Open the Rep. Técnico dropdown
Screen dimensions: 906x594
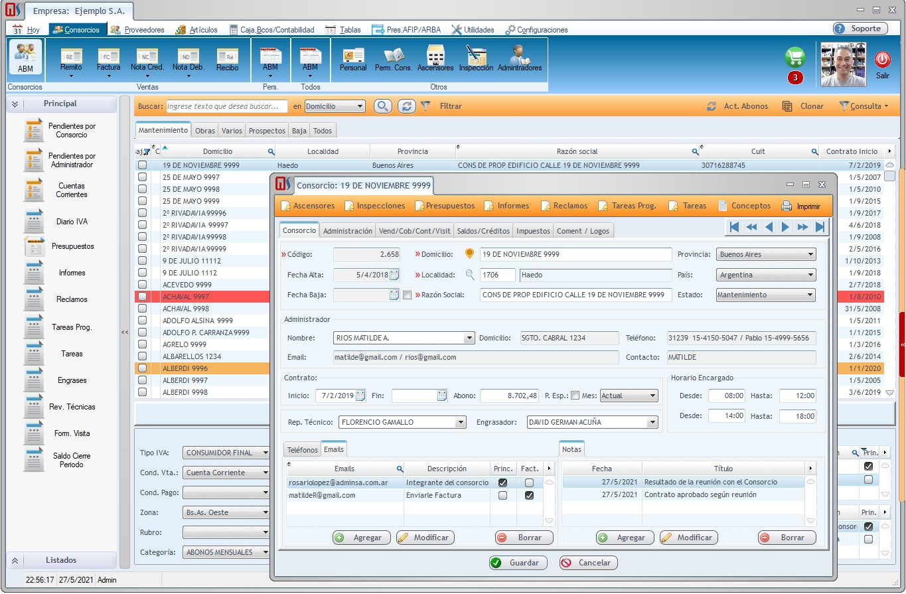(x=461, y=423)
